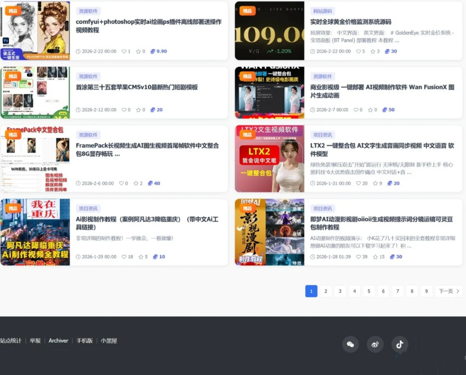Viewport: 466px width, 375px height.
Task: Click star icon on 苹果CMSv10 短剧模板 post
Action: coord(138,109)
